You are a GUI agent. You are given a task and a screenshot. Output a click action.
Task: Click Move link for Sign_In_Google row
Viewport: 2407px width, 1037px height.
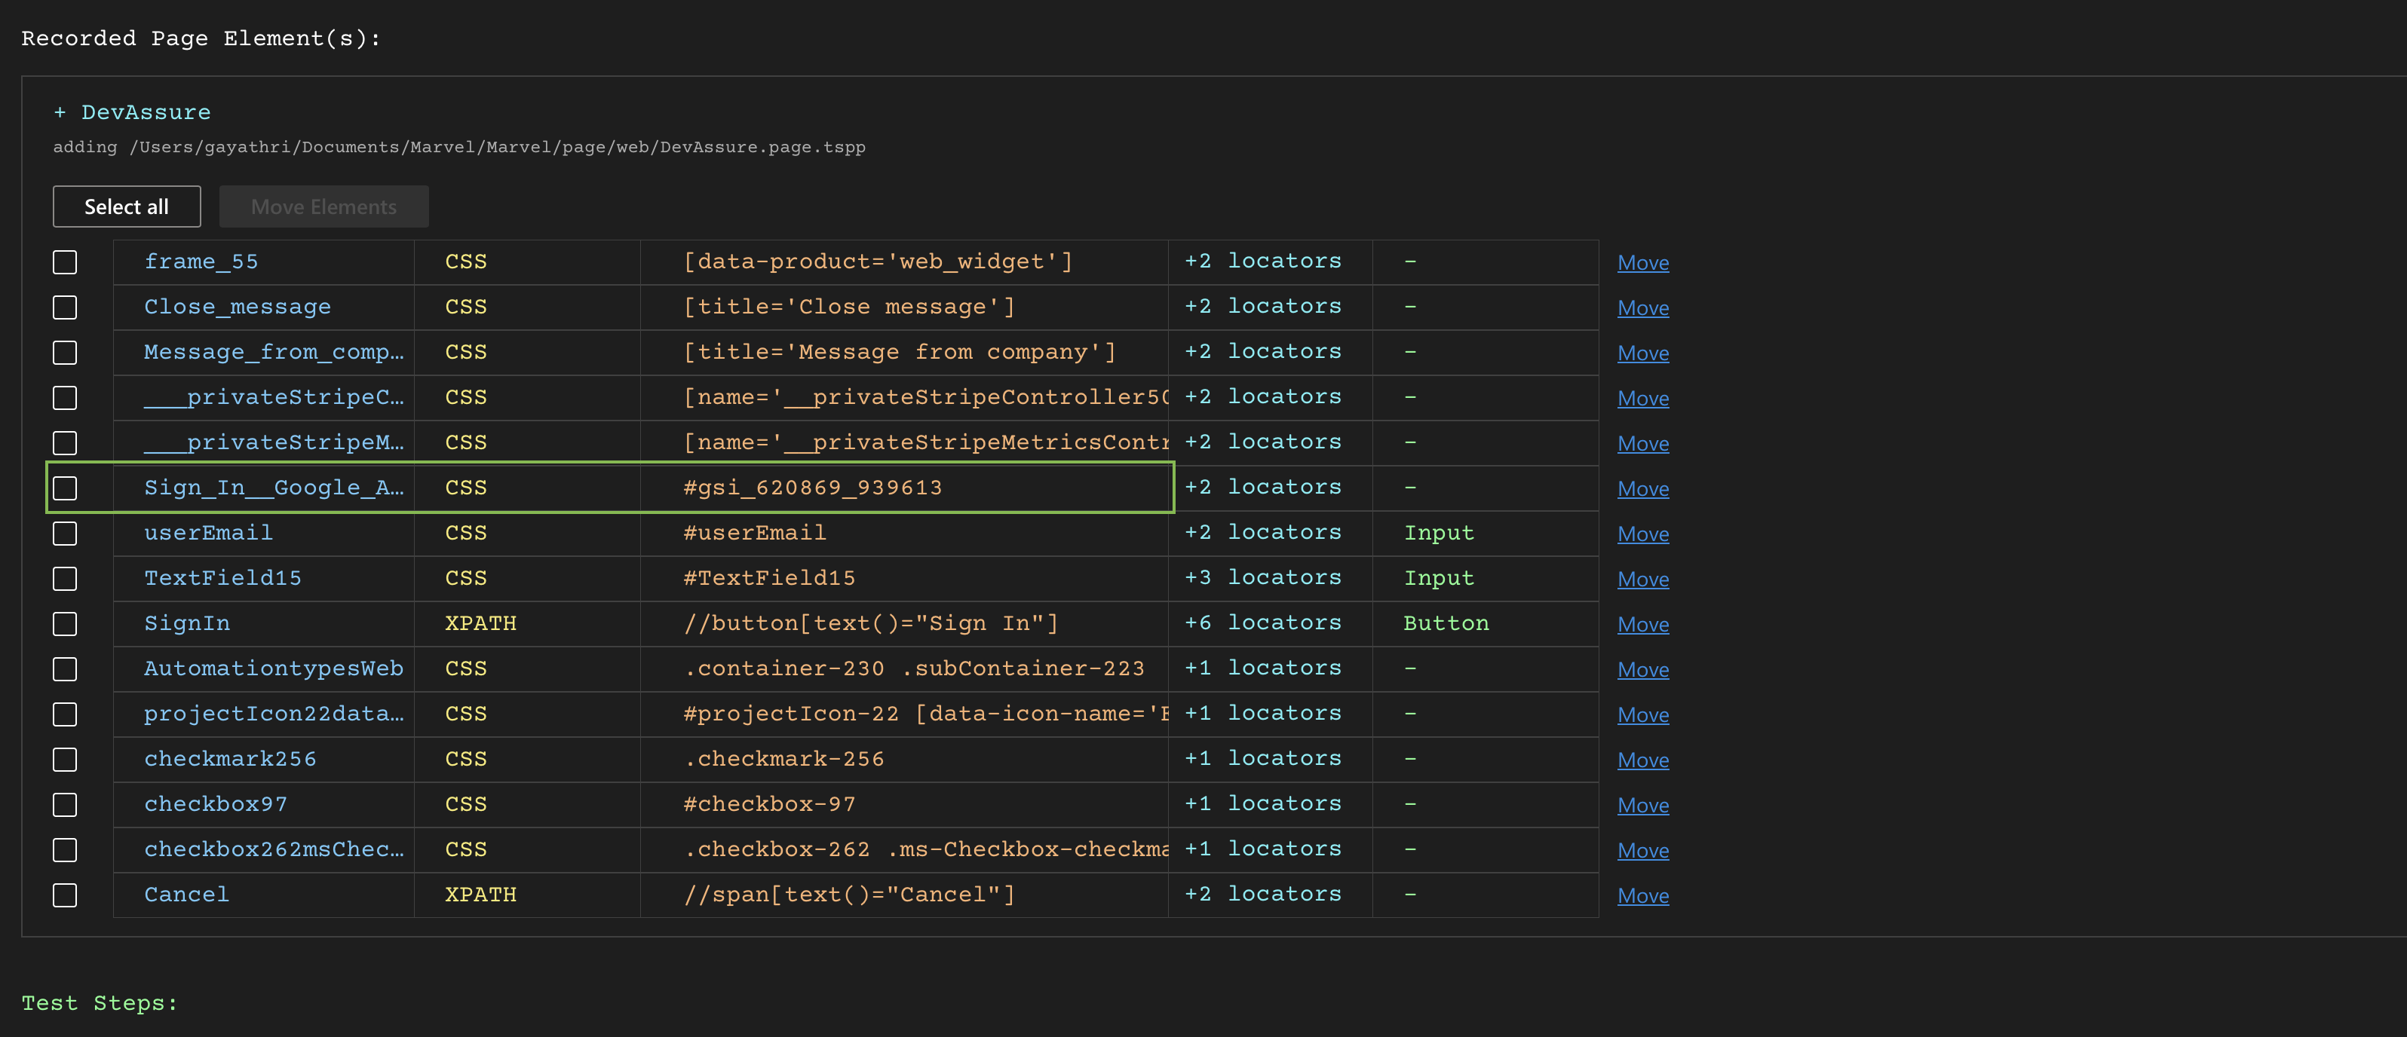click(x=1642, y=490)
